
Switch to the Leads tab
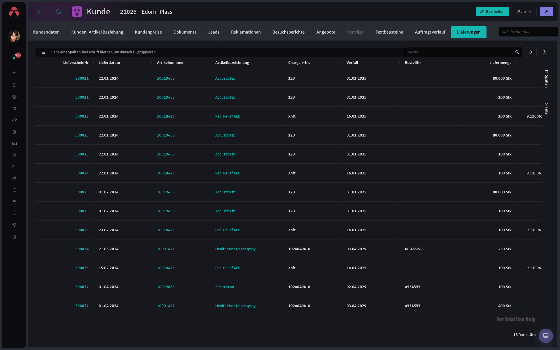pyautogui.click(x=214, y=32)
